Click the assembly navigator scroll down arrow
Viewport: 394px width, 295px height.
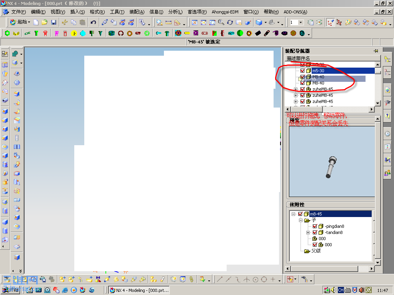click(378, 103)
